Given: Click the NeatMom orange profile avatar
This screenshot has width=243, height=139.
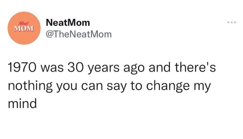Looking at the screenshot, I should coord(25,28).
